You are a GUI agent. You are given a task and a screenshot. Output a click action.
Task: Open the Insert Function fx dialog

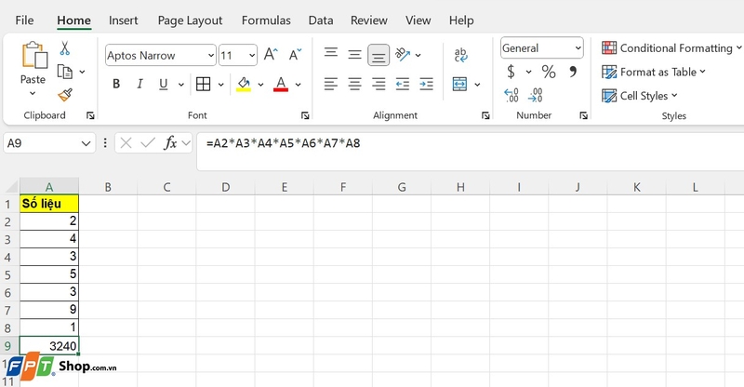170,143
